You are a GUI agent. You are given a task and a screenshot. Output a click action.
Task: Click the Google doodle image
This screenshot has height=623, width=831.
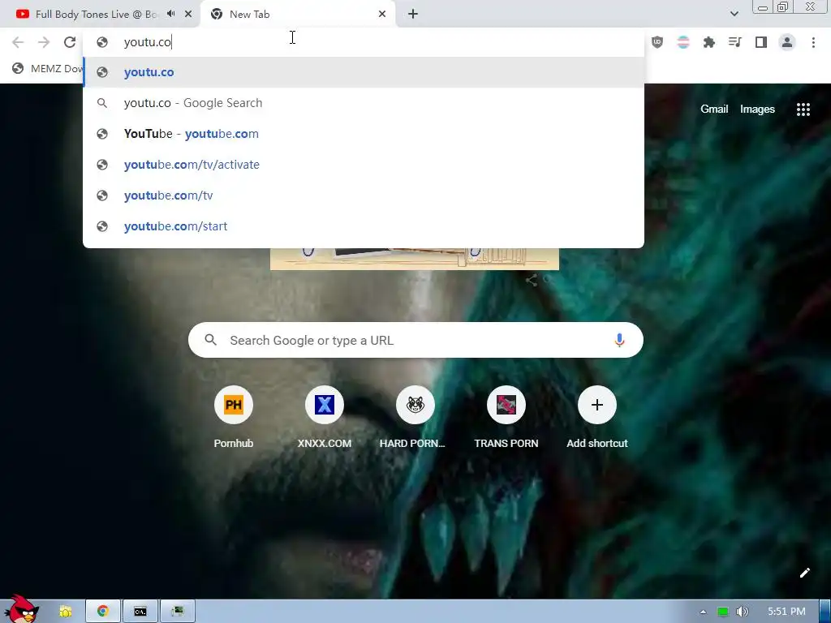point(415,259)
